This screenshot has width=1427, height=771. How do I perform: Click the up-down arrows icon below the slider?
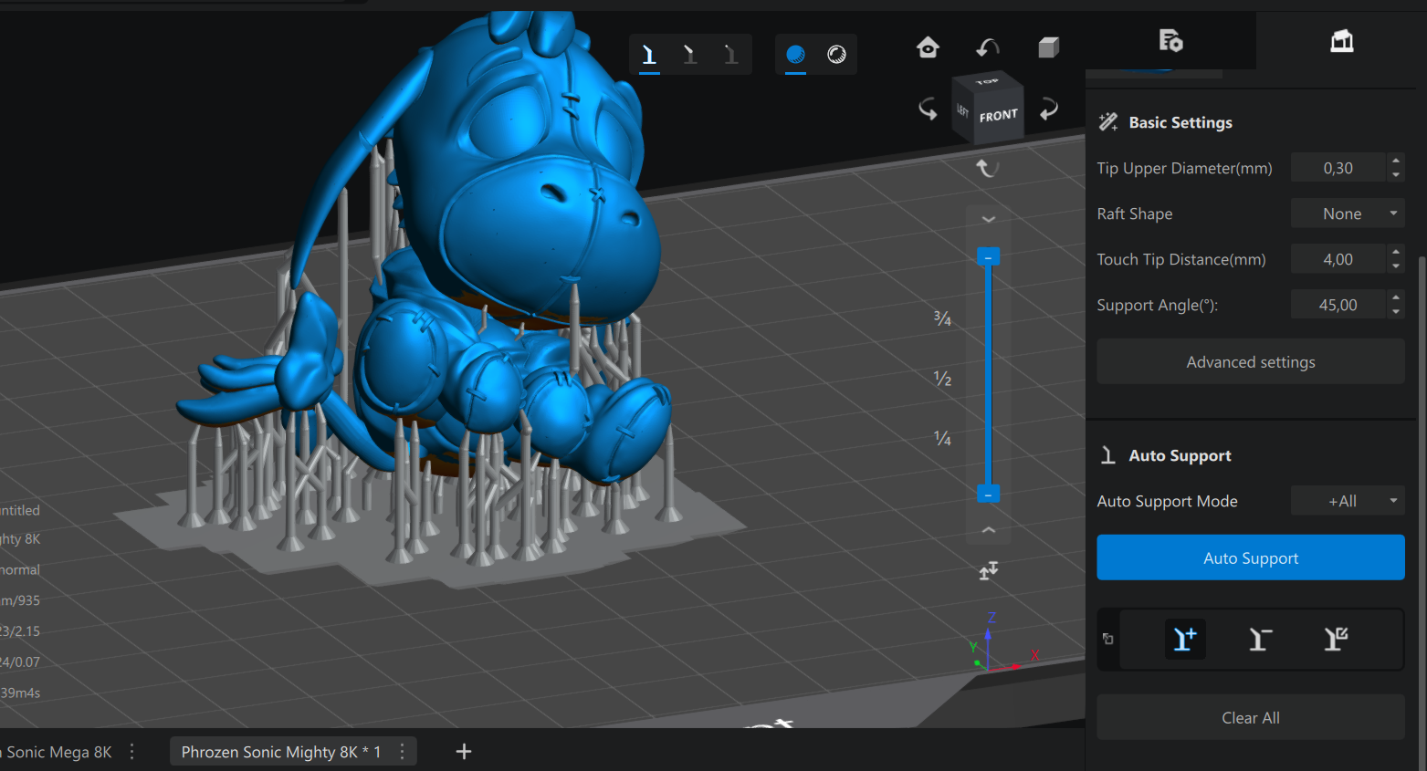[x=989, y=571]
